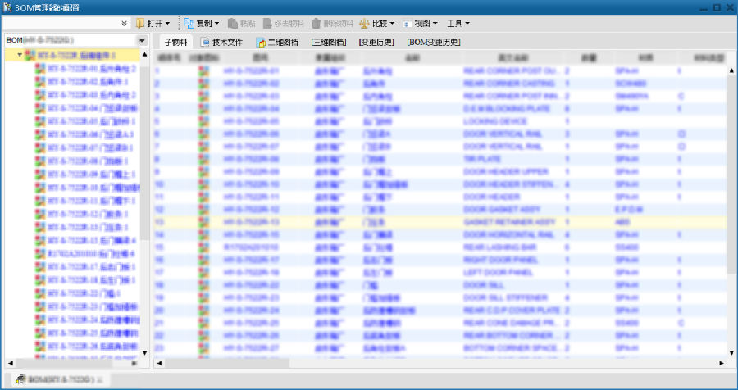The width and height of the screenshot is (738, 390).
Task: Click the 移去物料 remove material button
Action: (x=284, y=23)
